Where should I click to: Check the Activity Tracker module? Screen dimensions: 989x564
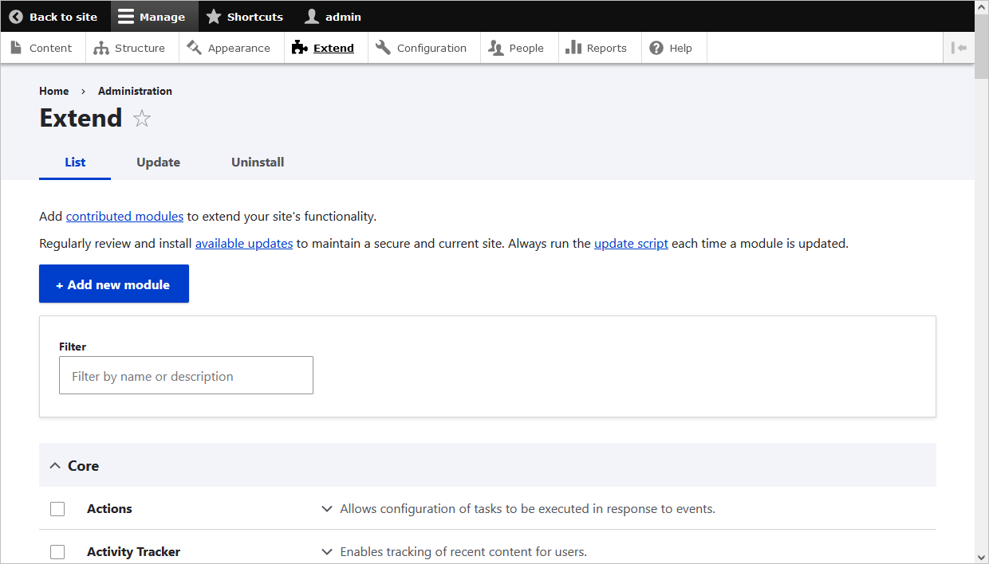coord(57,551)
